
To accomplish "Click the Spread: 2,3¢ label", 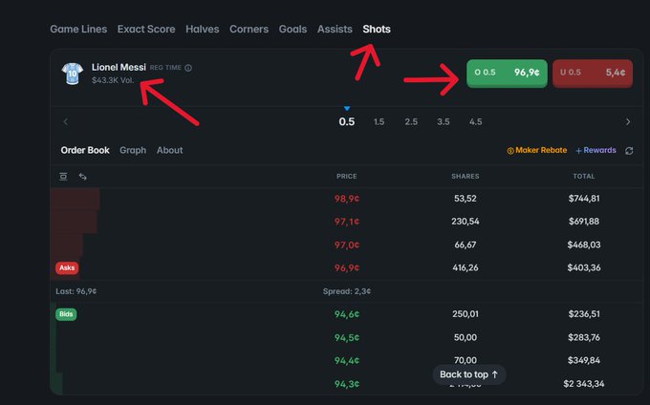I will pos(347,291).
